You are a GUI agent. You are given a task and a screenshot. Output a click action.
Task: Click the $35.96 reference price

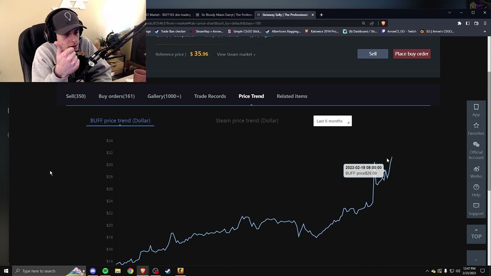199,54
